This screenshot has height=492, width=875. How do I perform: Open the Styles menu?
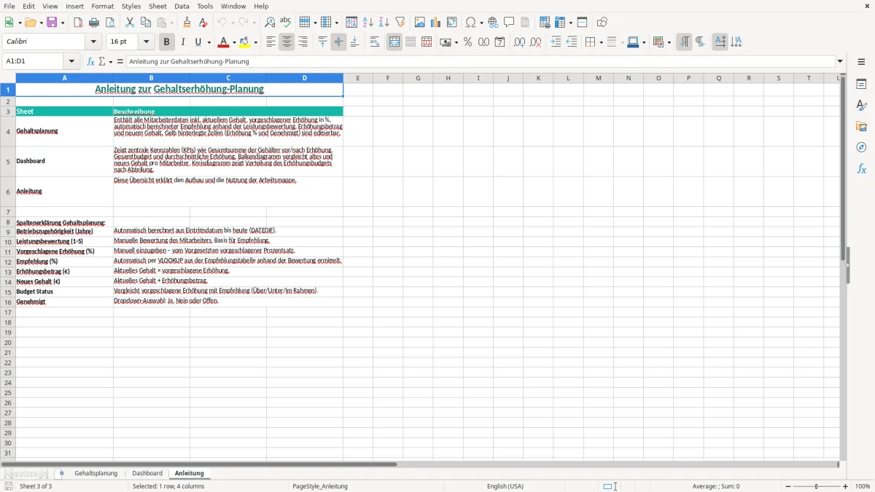(131, 6)
